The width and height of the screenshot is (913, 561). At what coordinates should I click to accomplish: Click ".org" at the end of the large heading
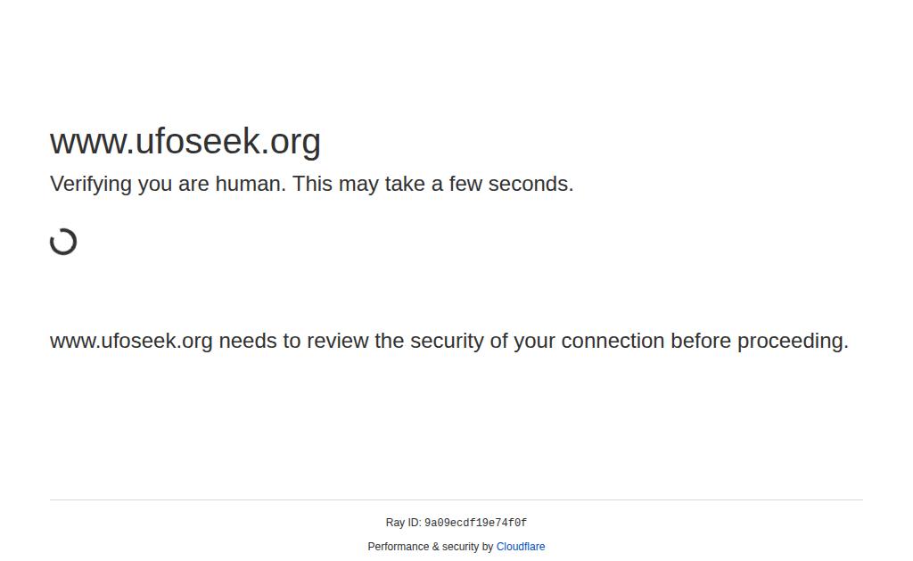coord(291,142)
